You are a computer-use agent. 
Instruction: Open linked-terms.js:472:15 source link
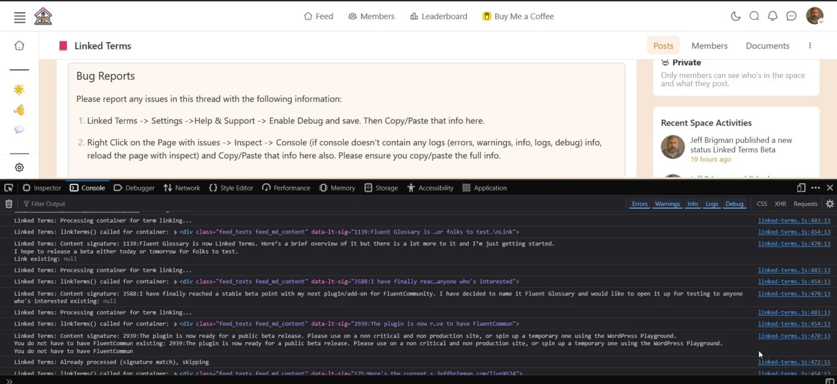pos(794,362)
